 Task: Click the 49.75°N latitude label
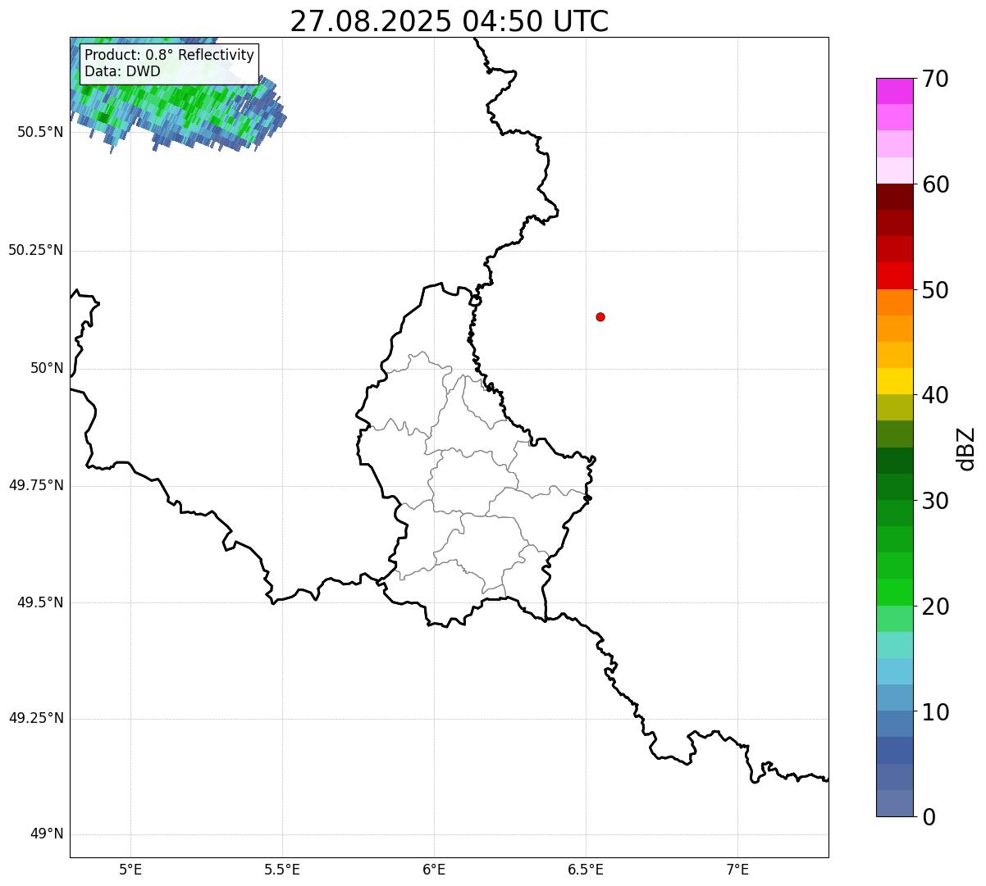tap(36, 485)
